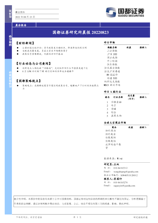Click the 【国都策略视点】 section heading

tap(28, 81)
